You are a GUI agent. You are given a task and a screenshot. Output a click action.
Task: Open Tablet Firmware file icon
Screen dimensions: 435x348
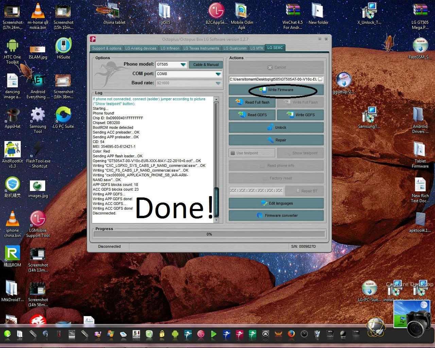click(x=420, y=154)
